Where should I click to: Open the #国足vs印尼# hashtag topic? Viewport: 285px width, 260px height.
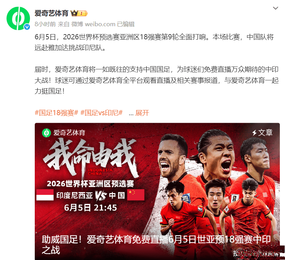click(x=102, y=113)
